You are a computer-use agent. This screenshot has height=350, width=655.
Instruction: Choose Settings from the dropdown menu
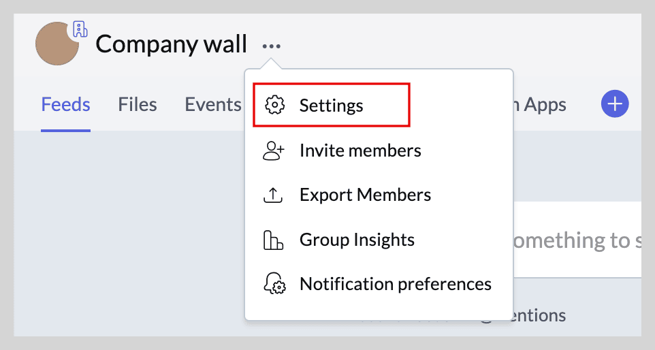coord(332,106)
